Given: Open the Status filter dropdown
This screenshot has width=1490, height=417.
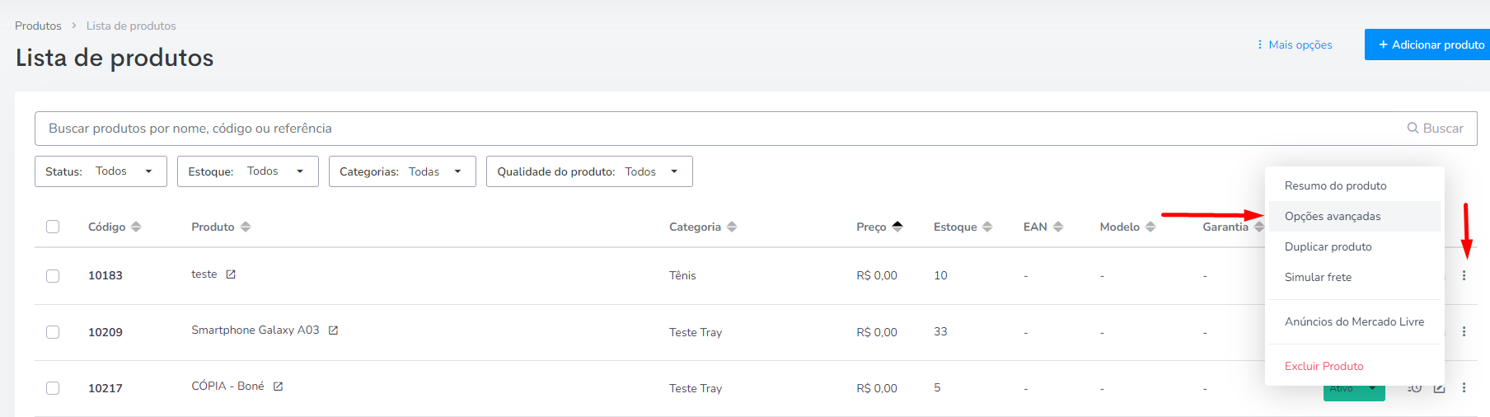Looking at the screenshot, I should tap(101, 171).
